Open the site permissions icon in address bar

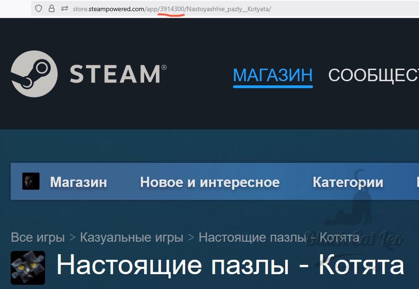click(x=64, y=9)
